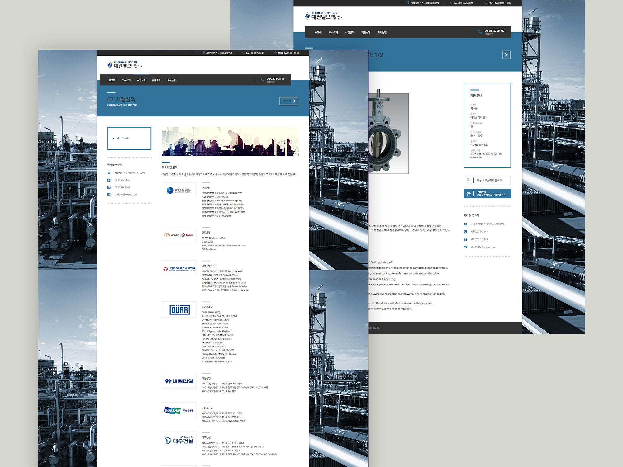Open 제품소개 in the front page navigation

(x=156, y=80)
